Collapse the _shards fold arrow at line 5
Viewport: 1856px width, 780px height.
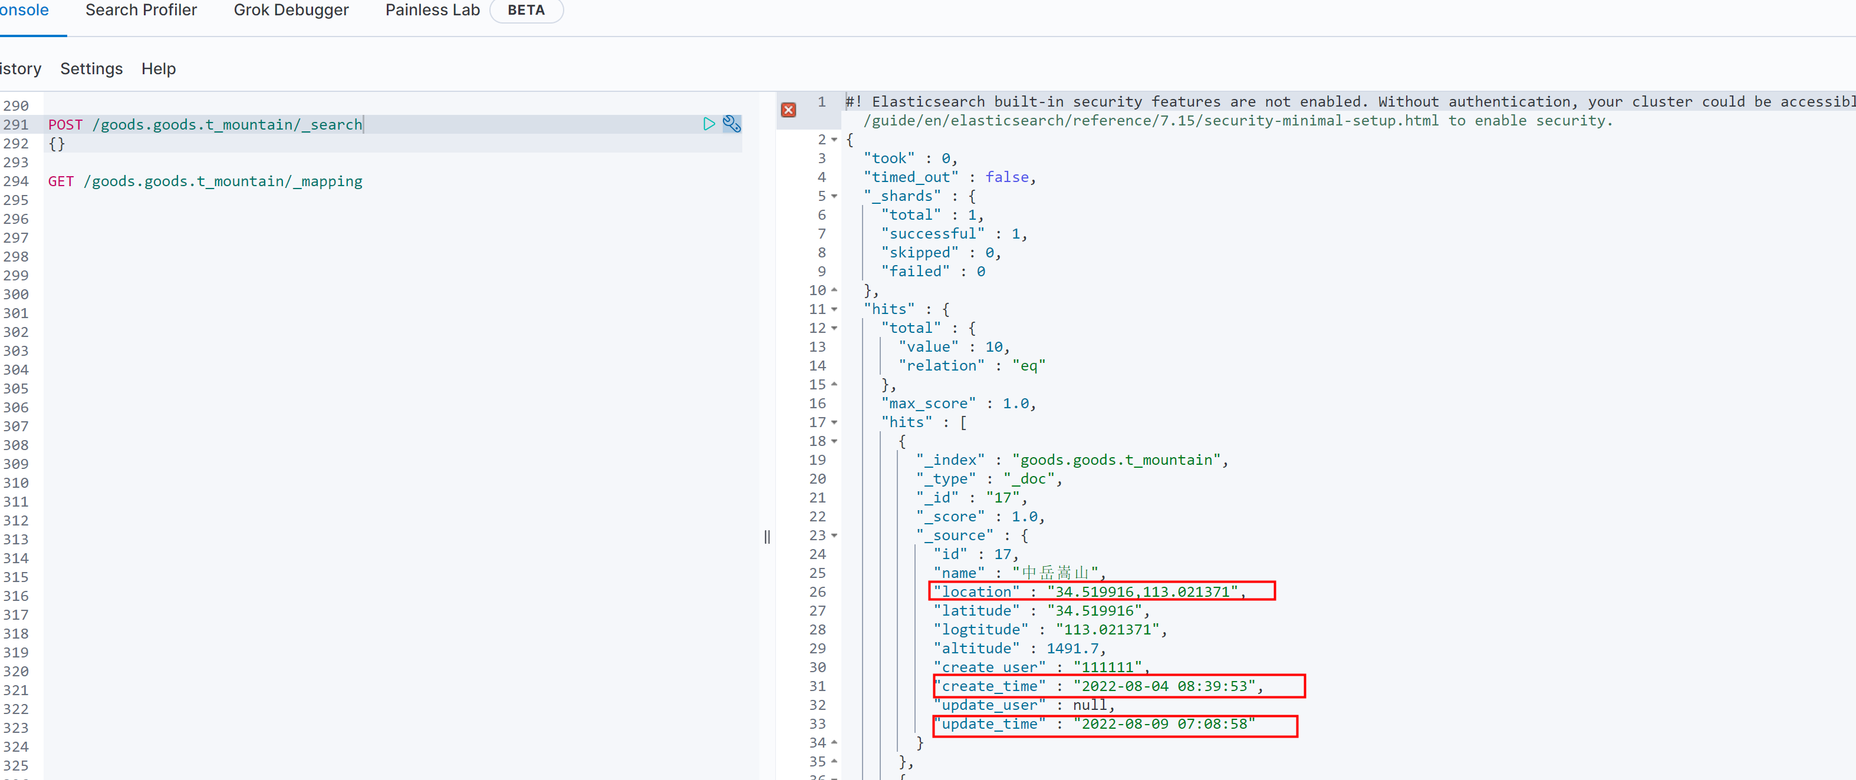coord(834,196)
